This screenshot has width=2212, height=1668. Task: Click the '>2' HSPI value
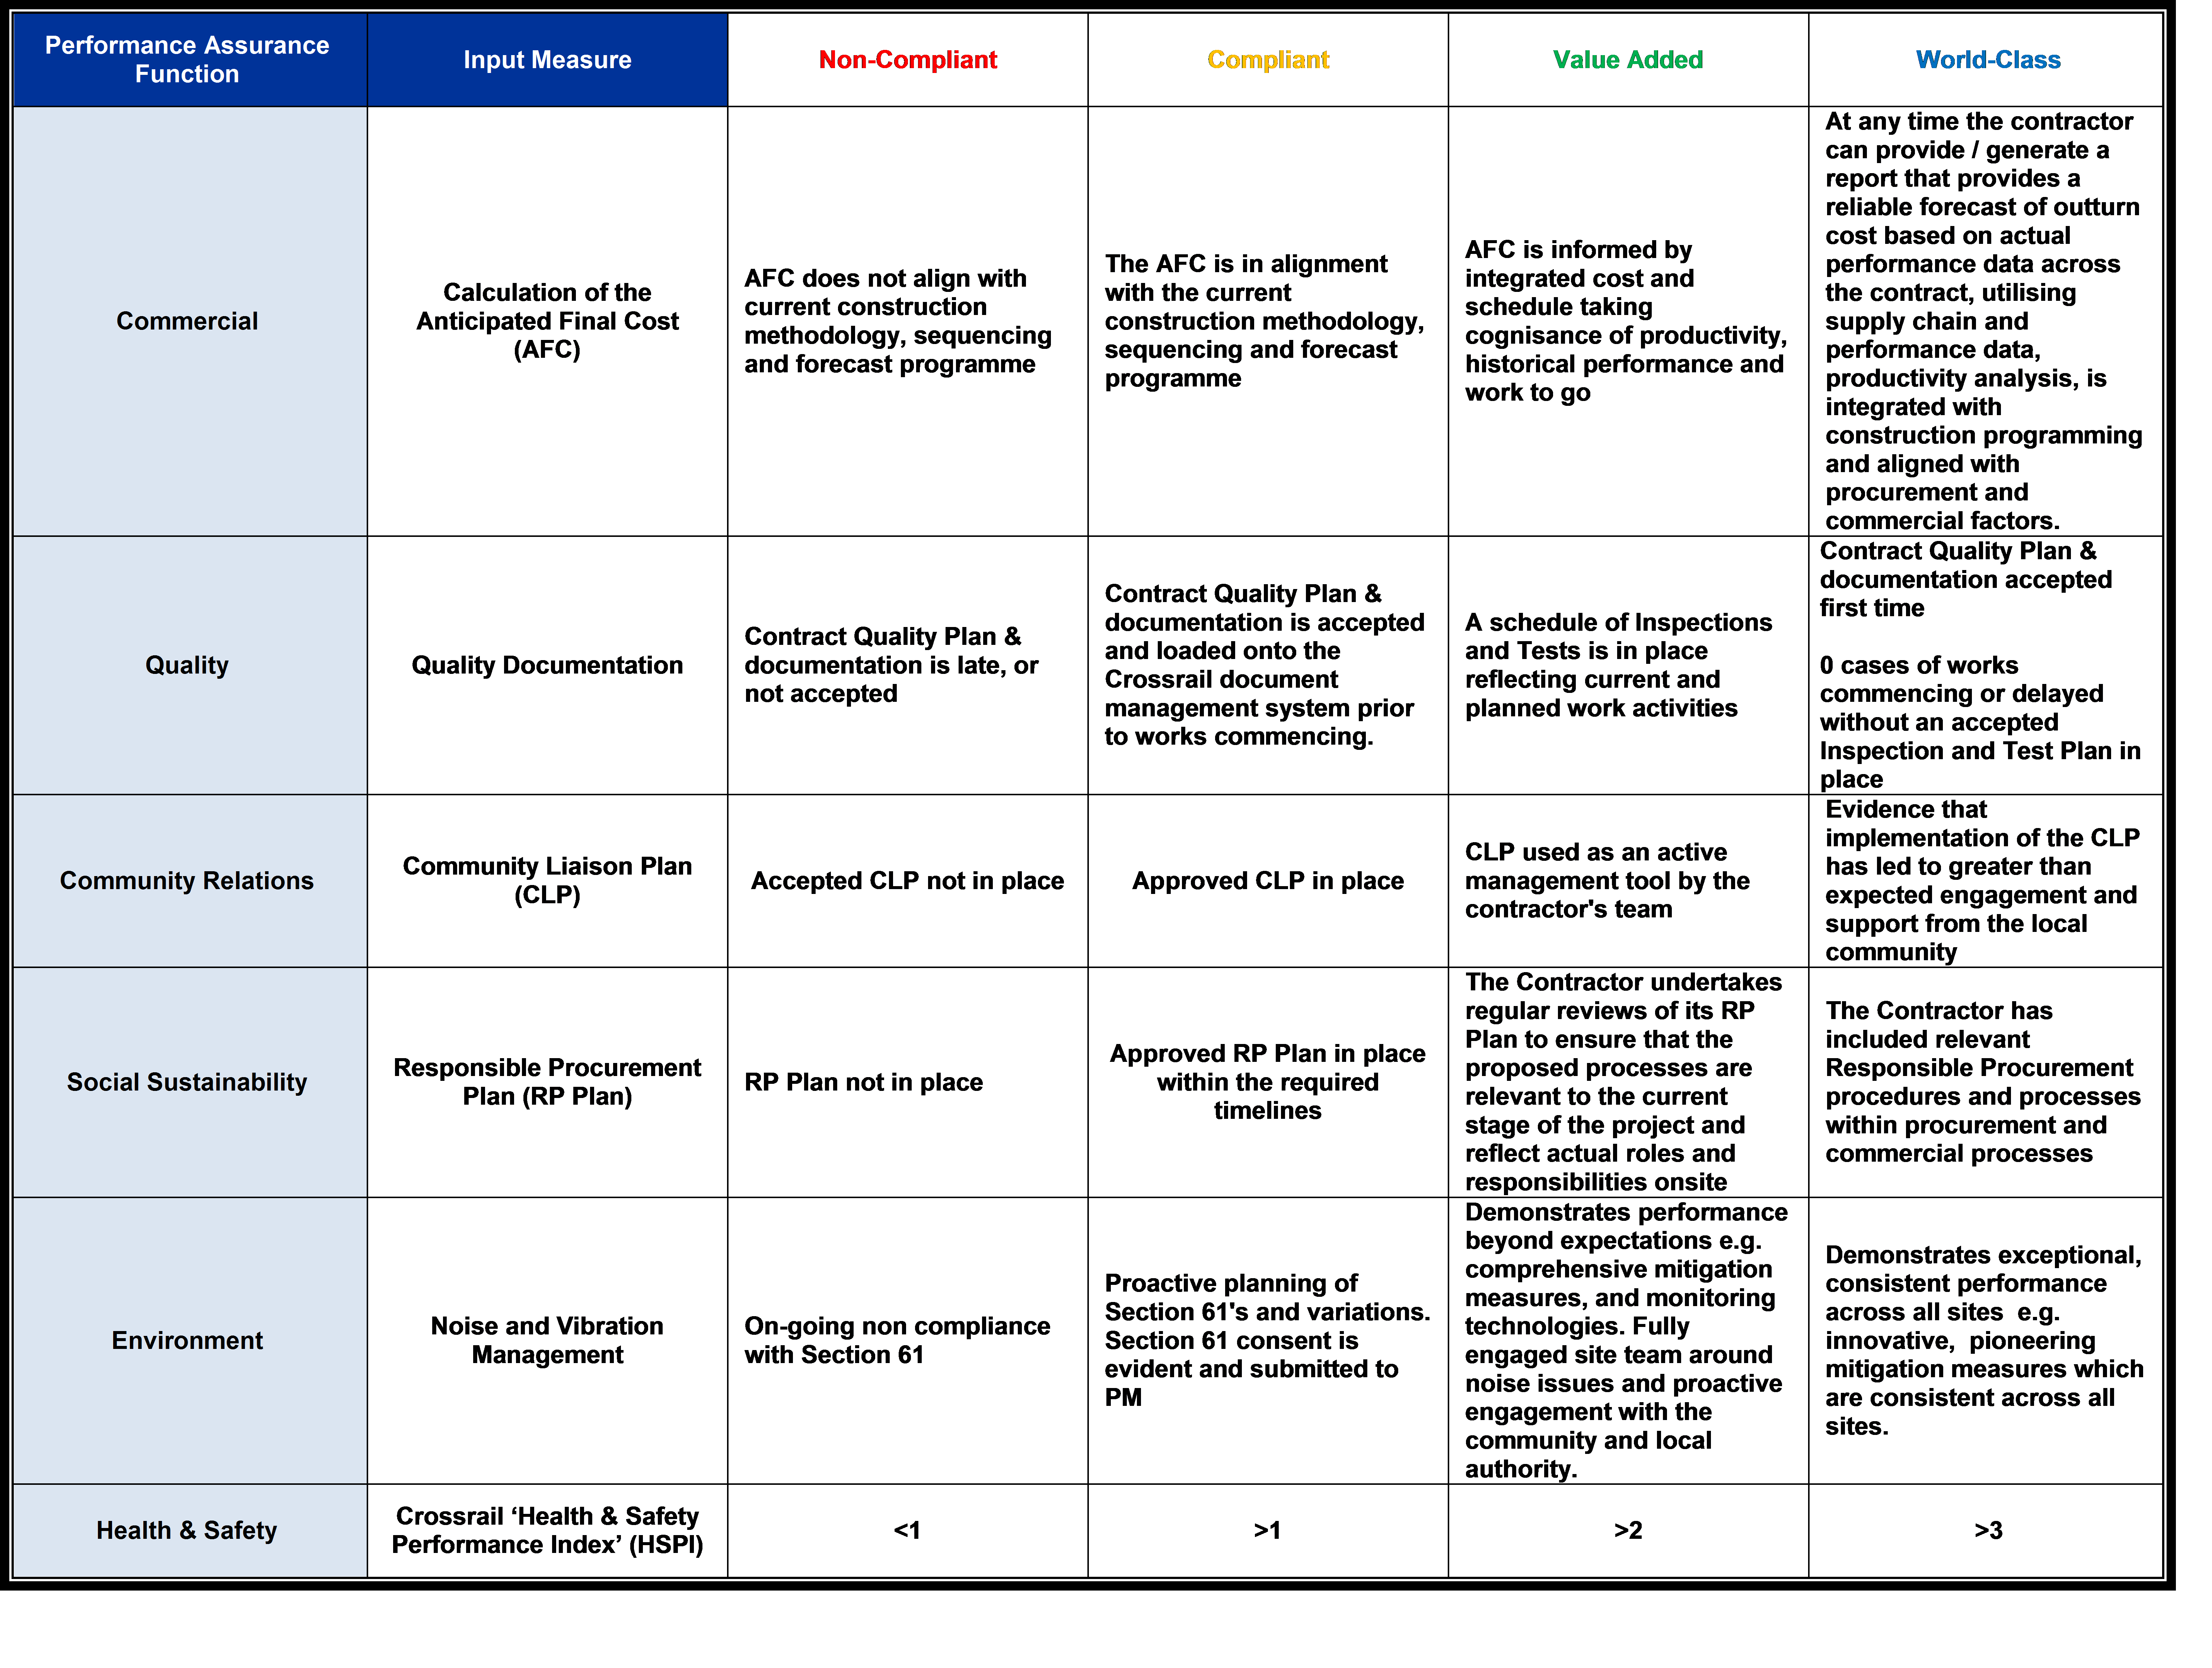point(1628,1531)
